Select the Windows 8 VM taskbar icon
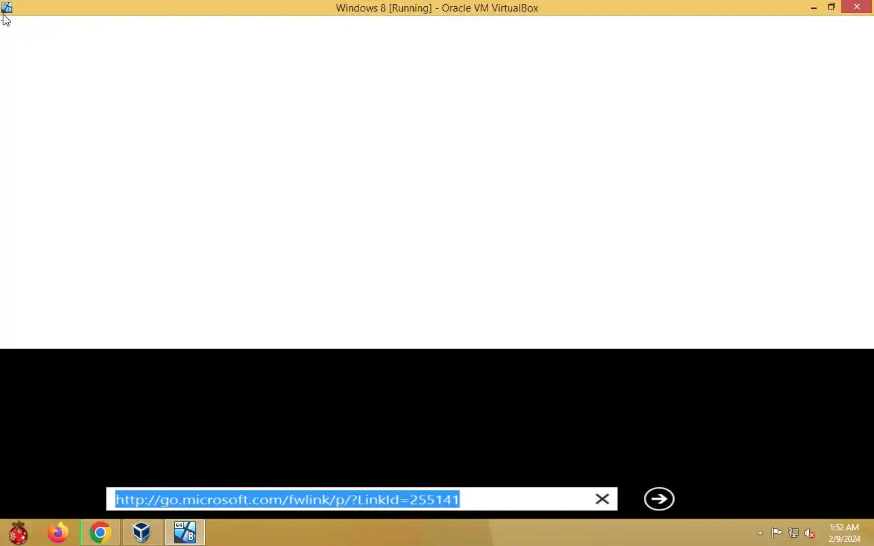The image size is (874, 546). pyautogui.click(x=184, y=532)
